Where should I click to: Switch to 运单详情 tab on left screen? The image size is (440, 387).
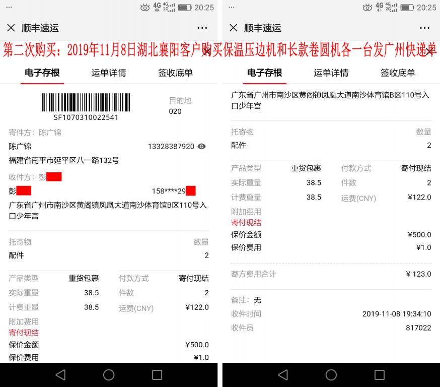pyautogui.click(x=109, y=73)
